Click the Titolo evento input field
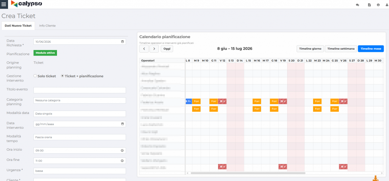 coord(80,90)
